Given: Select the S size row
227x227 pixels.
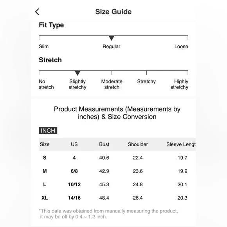Looking at the screenshot, I should point(117,158).
